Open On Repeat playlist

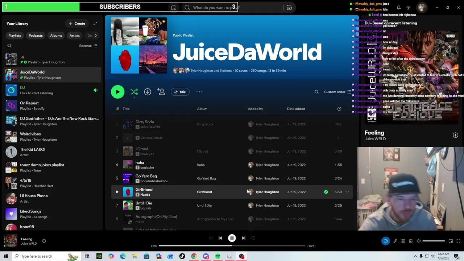coord(53,105)
